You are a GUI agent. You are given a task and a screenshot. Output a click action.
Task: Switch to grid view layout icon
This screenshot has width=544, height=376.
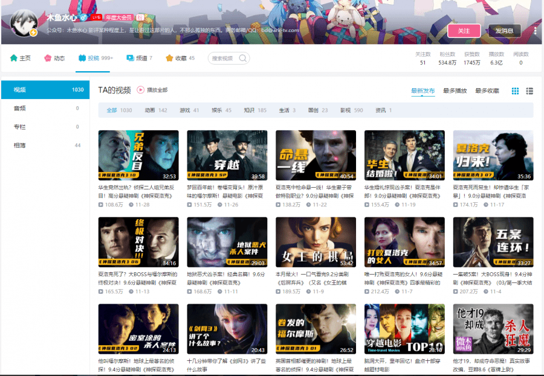tap(515, 91)
